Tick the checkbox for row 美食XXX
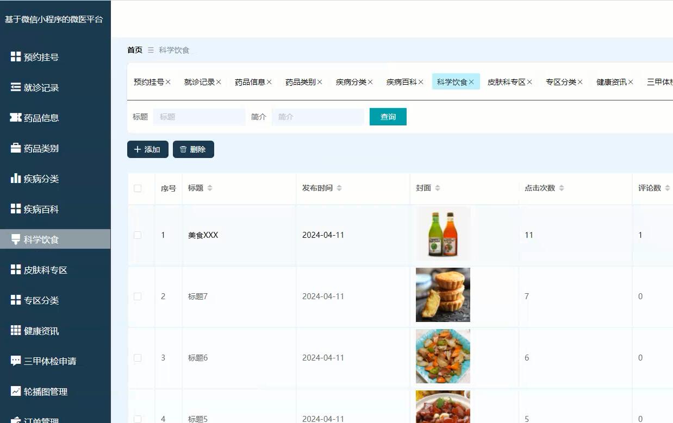Screen dimensions: 673x423 (138, 235)
